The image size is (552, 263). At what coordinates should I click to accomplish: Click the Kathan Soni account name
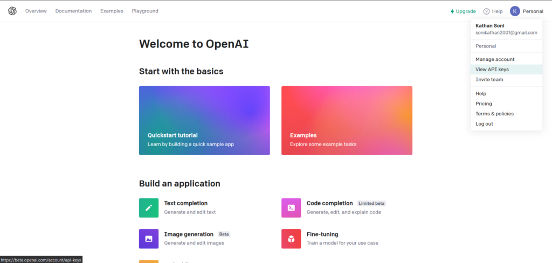tap(489, 26)
